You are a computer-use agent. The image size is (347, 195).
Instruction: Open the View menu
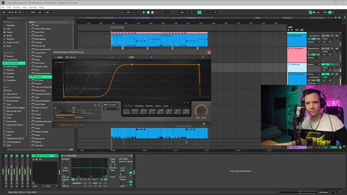(x=24, y=7)
